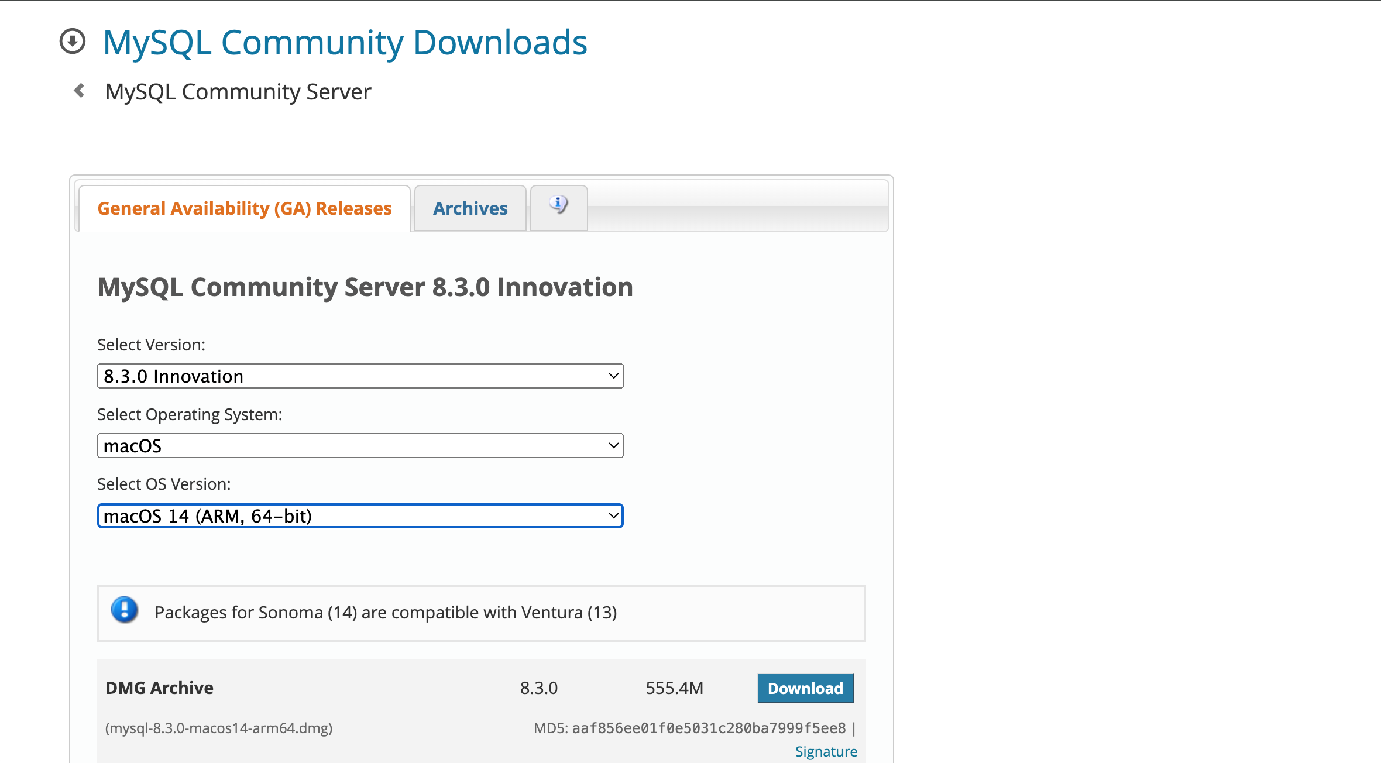
Task: Switch to the Archives tab
Action: tap(470, 208)
